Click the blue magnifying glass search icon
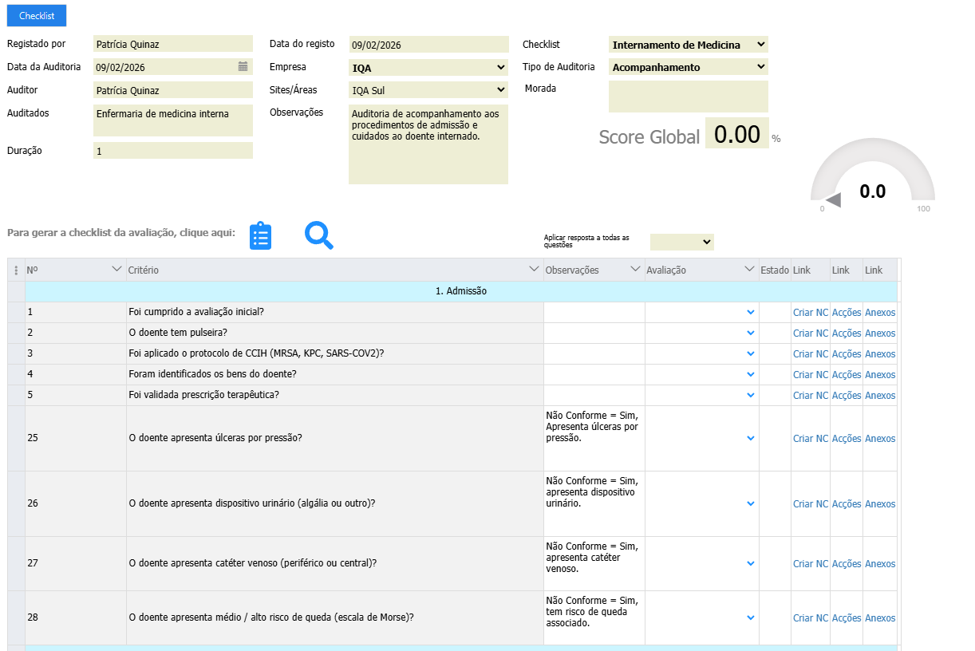 [319, 235]
